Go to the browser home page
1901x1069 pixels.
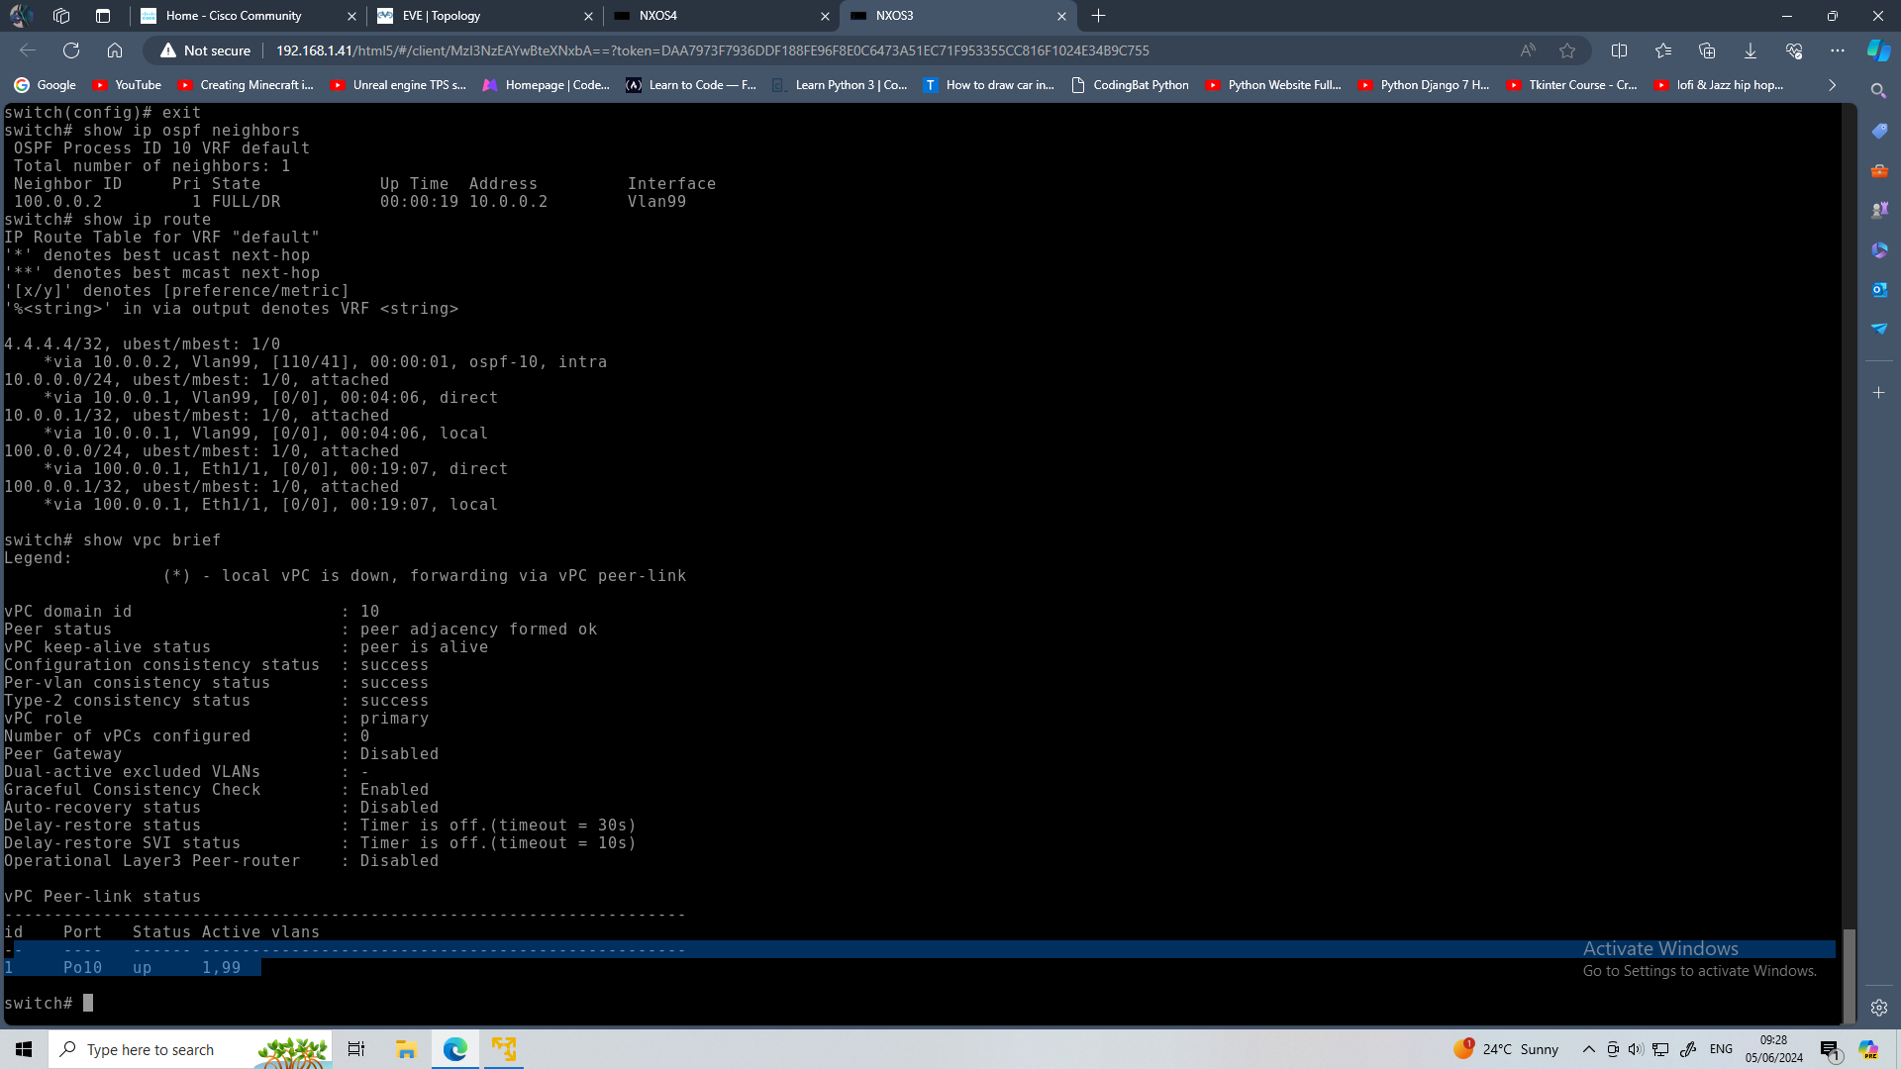pyautogui.click(x=115, y=50)
